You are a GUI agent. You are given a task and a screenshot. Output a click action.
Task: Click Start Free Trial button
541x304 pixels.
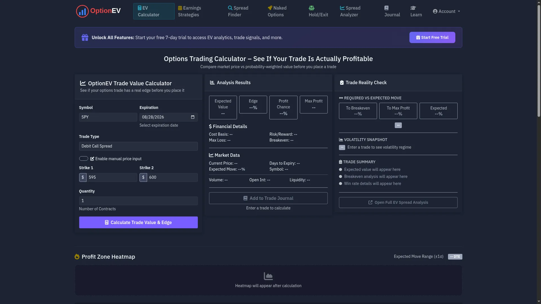pos(432,37)
